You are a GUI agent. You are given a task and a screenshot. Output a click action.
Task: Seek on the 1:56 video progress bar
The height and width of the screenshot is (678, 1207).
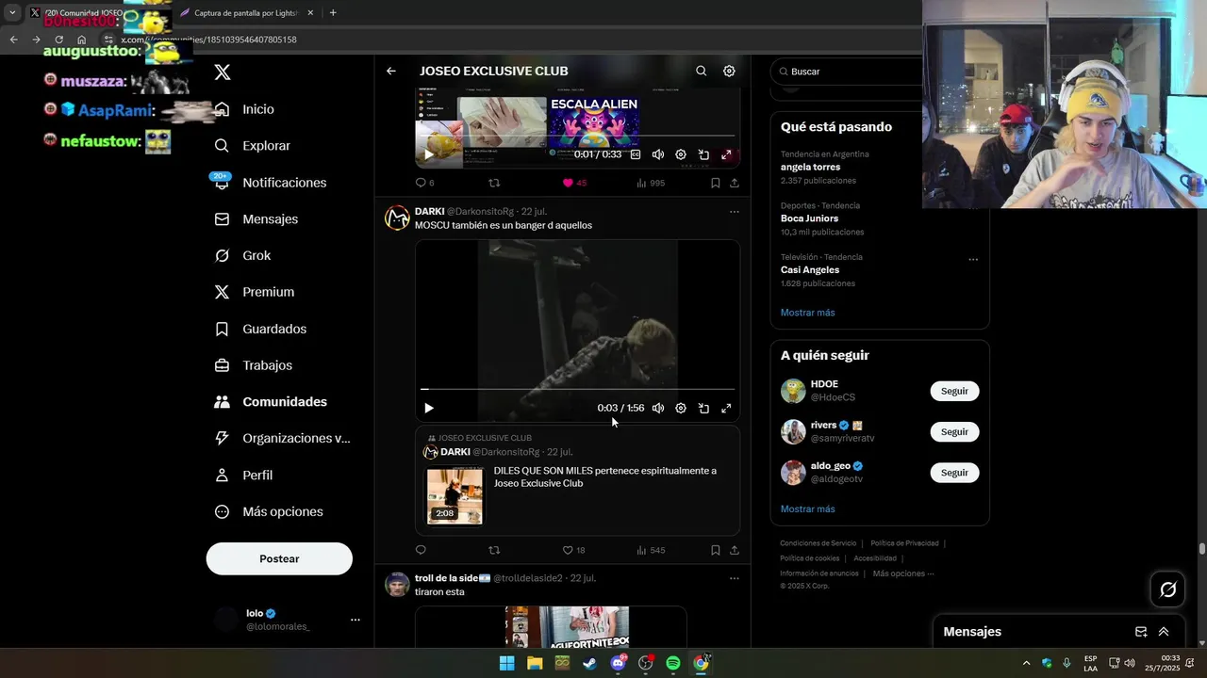pos(577,388)
